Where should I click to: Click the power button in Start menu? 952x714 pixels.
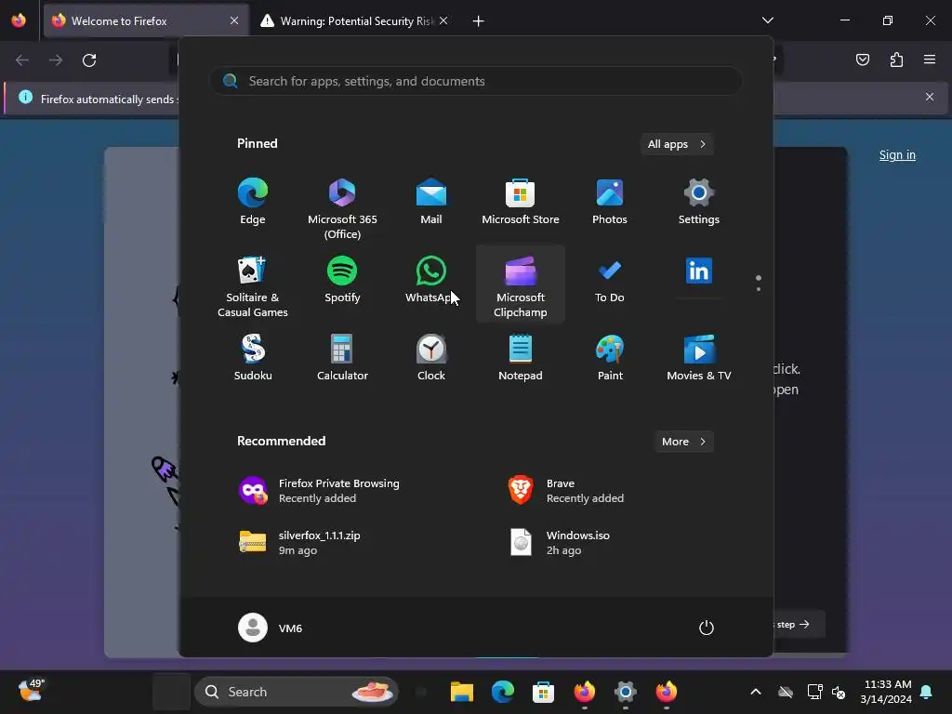point(707,628)
